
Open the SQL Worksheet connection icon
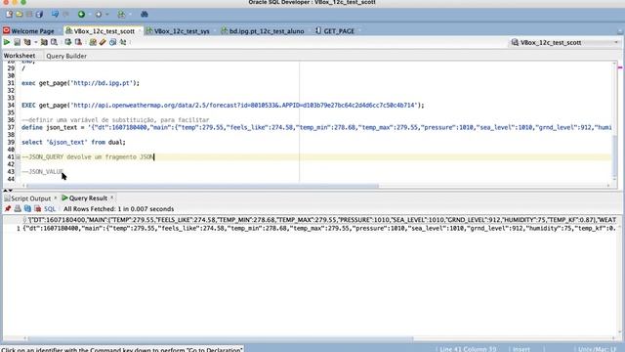(x=121, y=15)
